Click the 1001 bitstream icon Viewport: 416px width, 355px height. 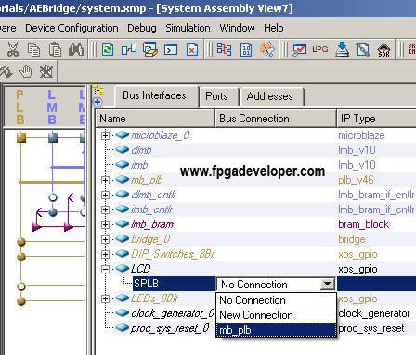[x=246, y=49]
